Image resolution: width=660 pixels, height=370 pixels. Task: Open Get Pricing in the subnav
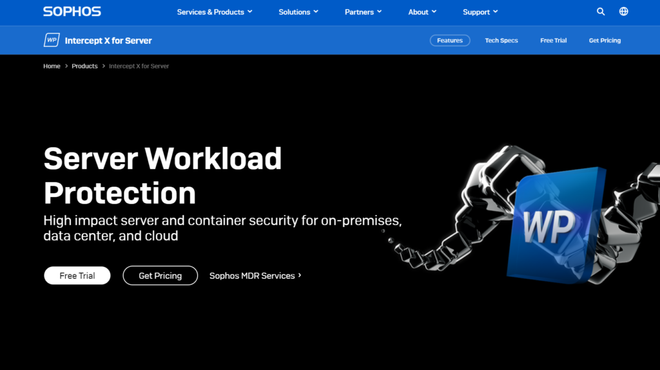[605, 41]
